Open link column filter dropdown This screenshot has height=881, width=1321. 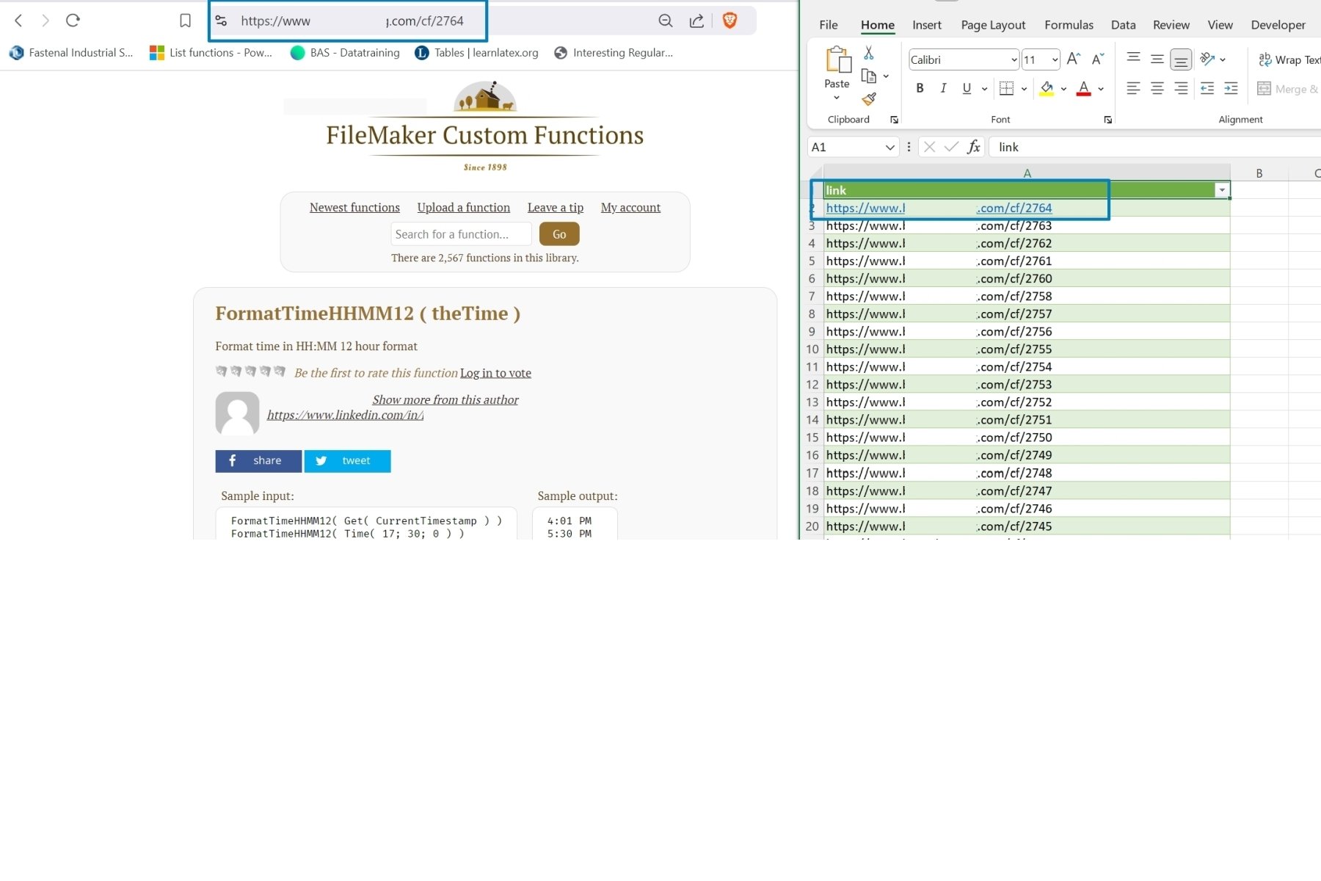pos(1222,190)
